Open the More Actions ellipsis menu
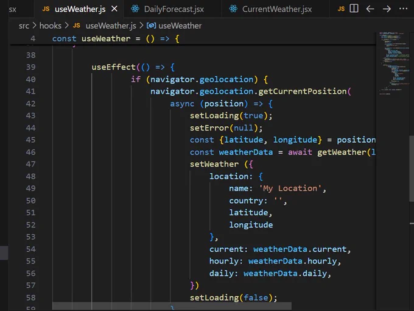The image size is (414, 311). pos(403,9)
